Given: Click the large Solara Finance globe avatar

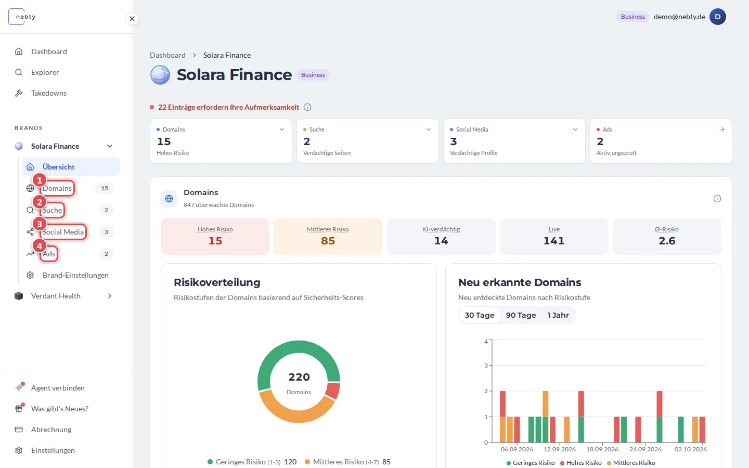Looking at the screenshot, I should [x=160, y=75].
